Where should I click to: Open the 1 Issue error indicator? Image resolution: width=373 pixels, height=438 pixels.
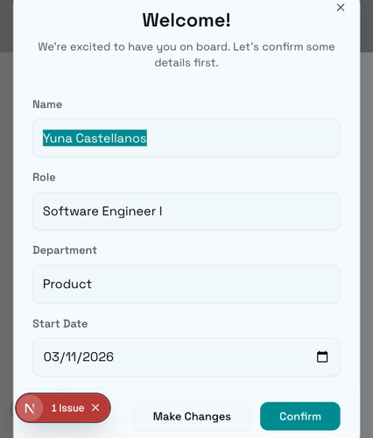coord(67,408)
